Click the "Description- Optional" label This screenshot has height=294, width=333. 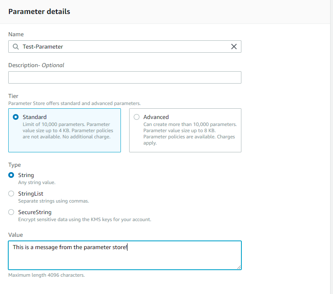[x=36, y=65]
